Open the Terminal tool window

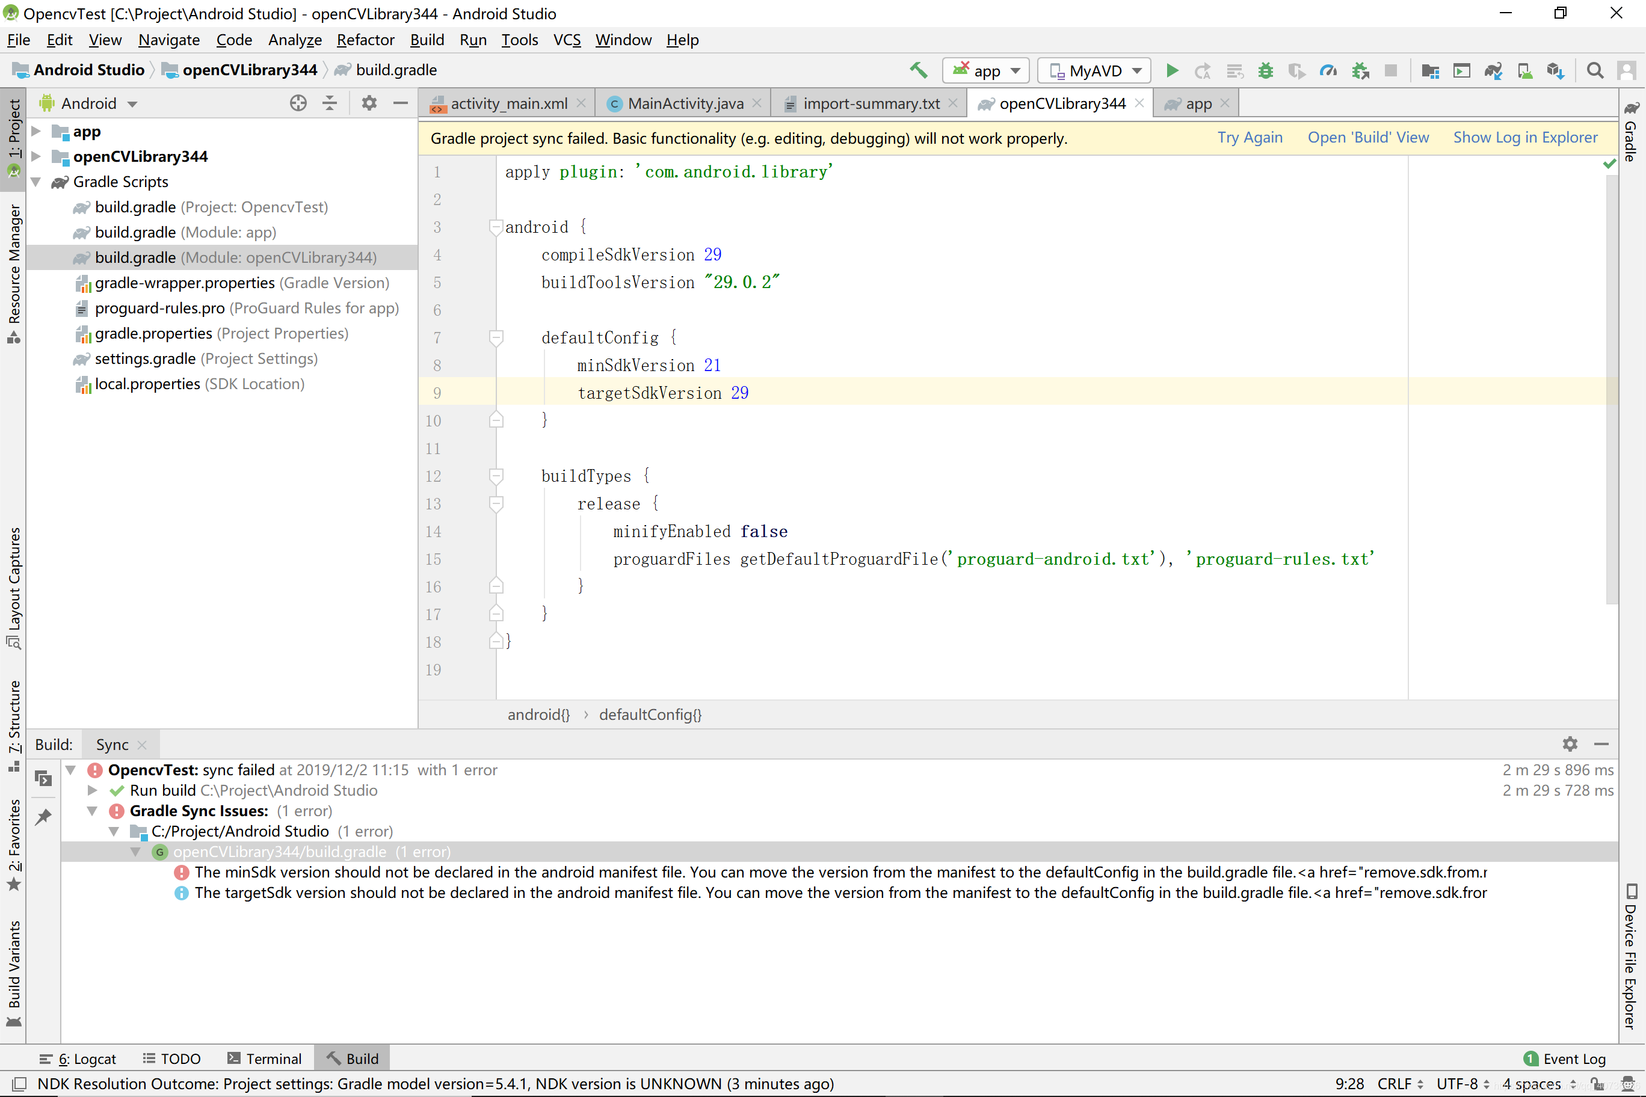265,1059
